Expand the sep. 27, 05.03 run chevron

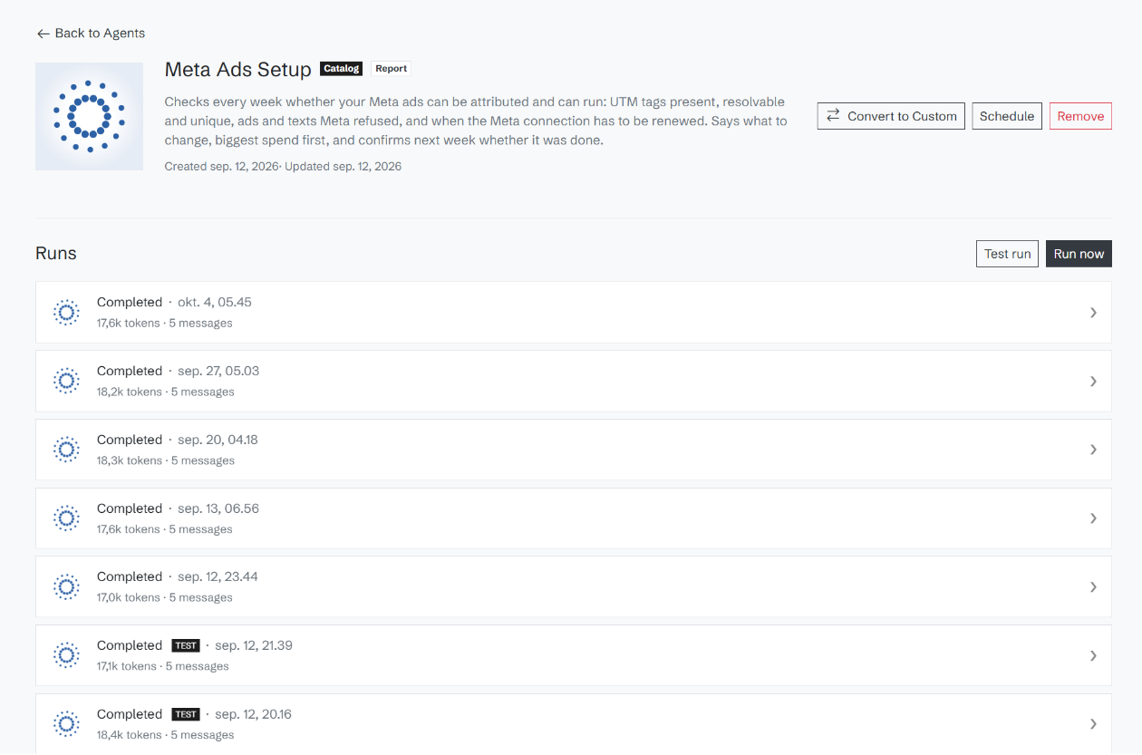point(1093,381)
